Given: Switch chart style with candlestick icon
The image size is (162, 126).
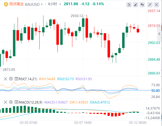Looking at the screenshot, I should tap(142, 5).
